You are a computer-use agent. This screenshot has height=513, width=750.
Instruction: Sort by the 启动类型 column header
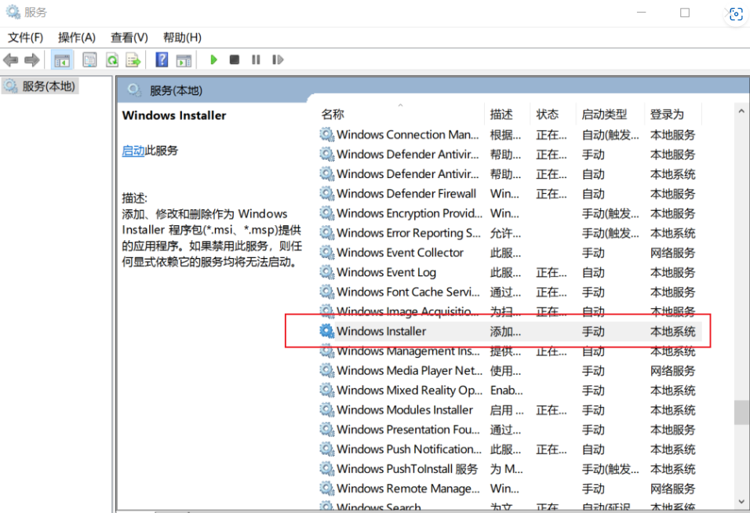click(x=604, y=115)
